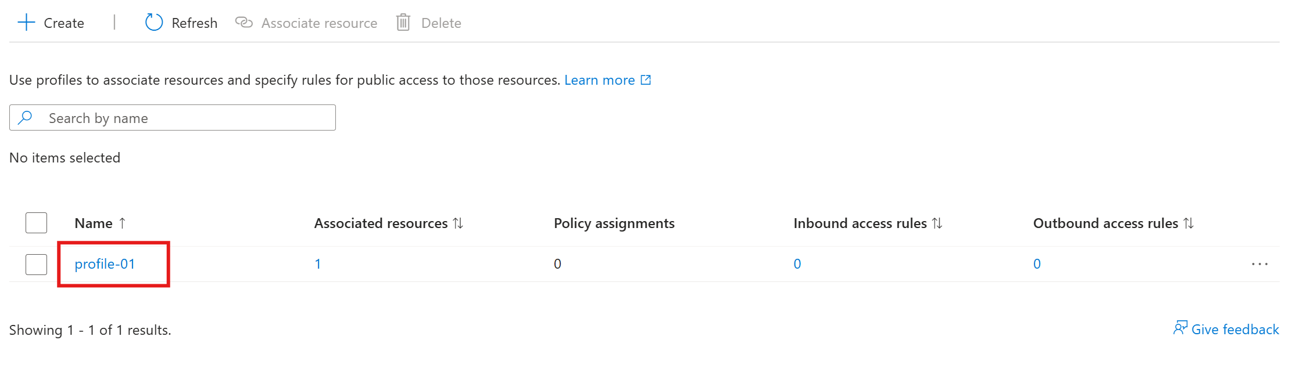Click the Delete trash can icon
Image resolution: width=1289 pixels, height=376 pixels.
[x=403, y=23]
